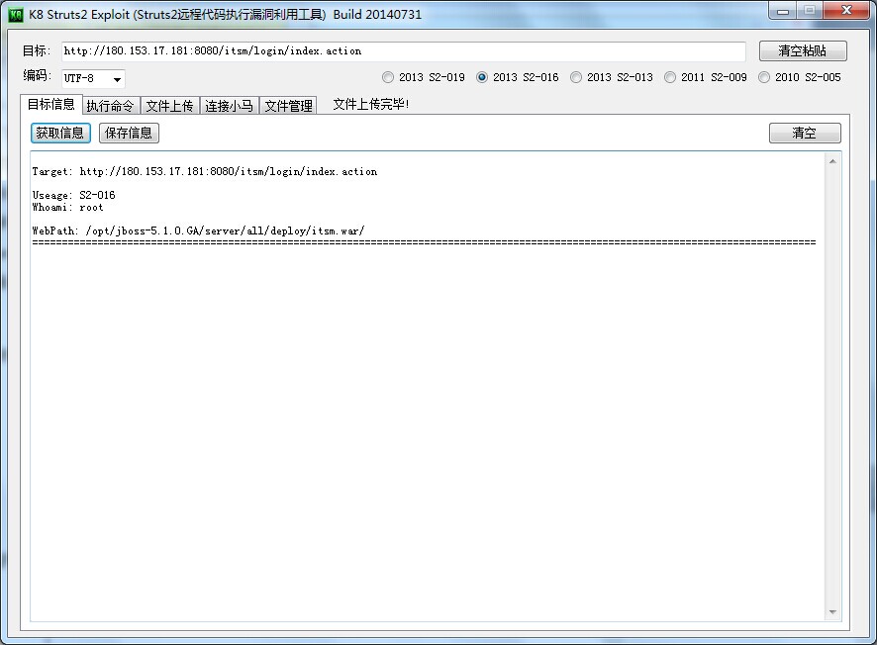Open the 连接小马 tab
The width and height of the screenshot is (877, 645).
point(229,106)
